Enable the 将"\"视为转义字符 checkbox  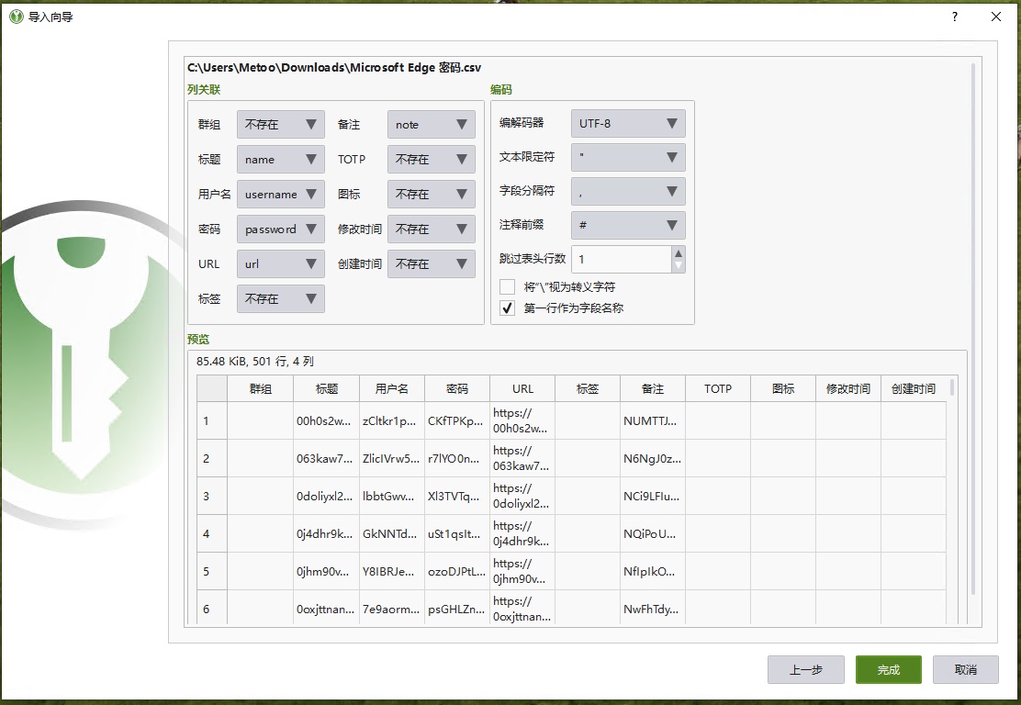coord(506,285)
